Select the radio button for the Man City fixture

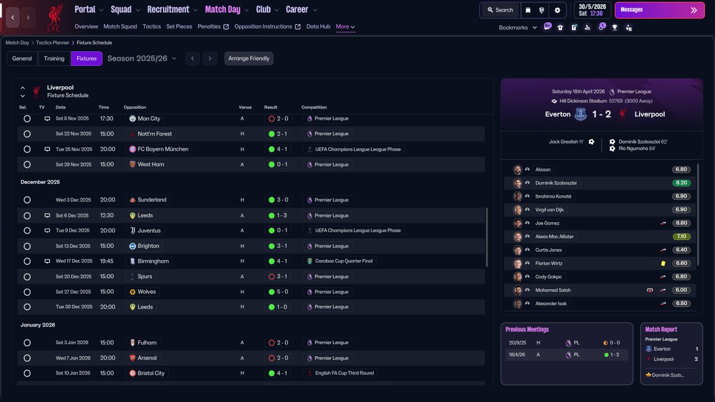click(27, 118)
